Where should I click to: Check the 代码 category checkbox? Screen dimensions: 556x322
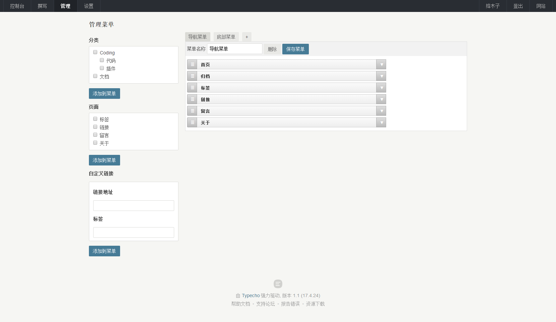pos(102,60)
